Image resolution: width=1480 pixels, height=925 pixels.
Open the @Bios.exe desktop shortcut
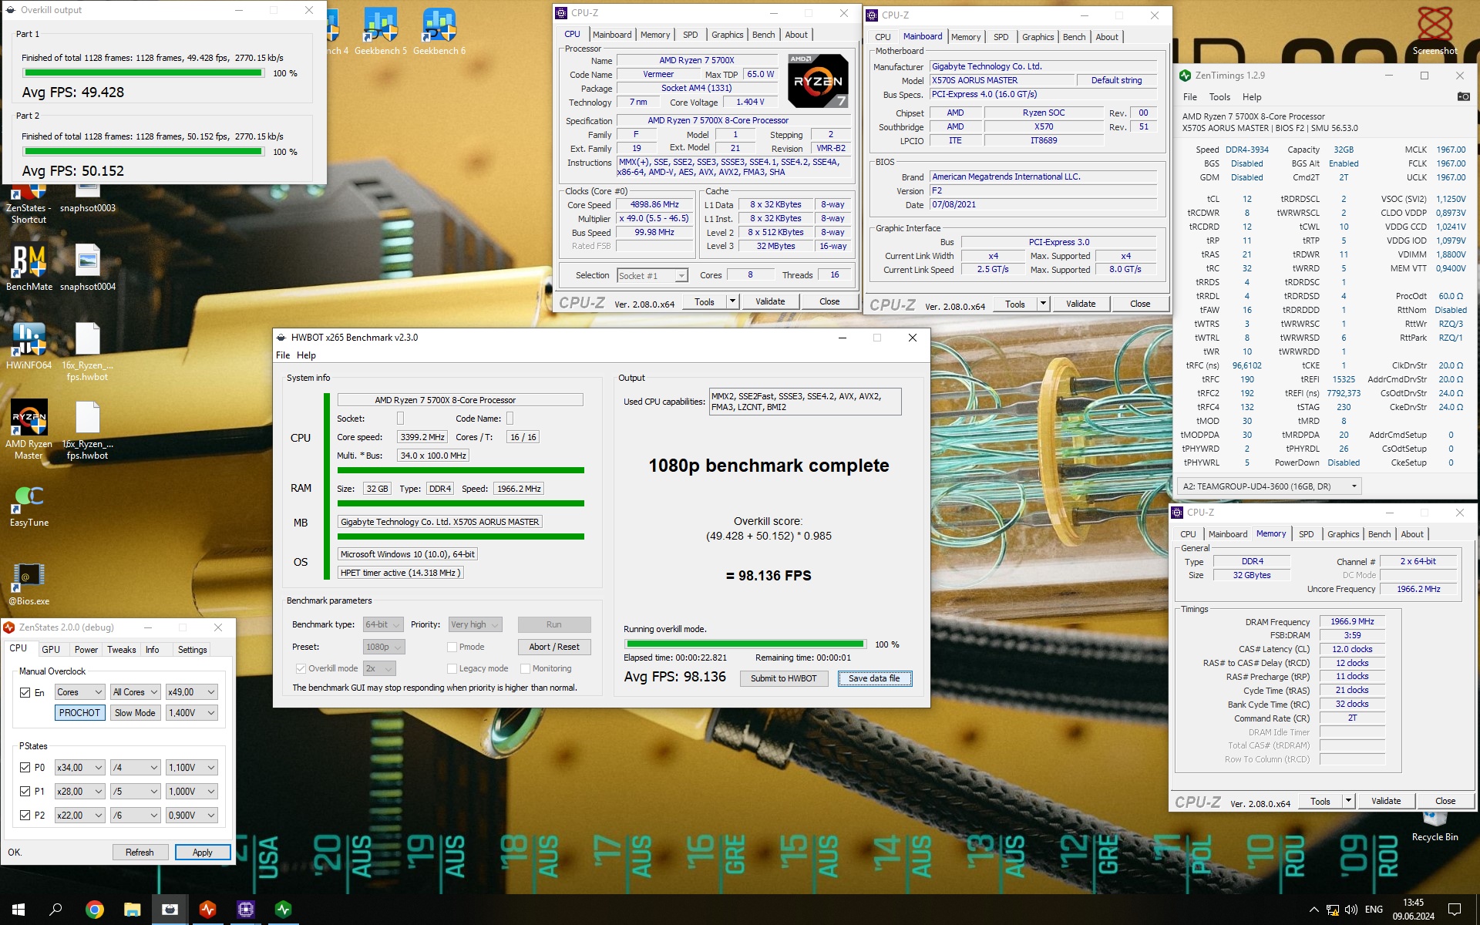pyautogui.click(x=29, y=584)
